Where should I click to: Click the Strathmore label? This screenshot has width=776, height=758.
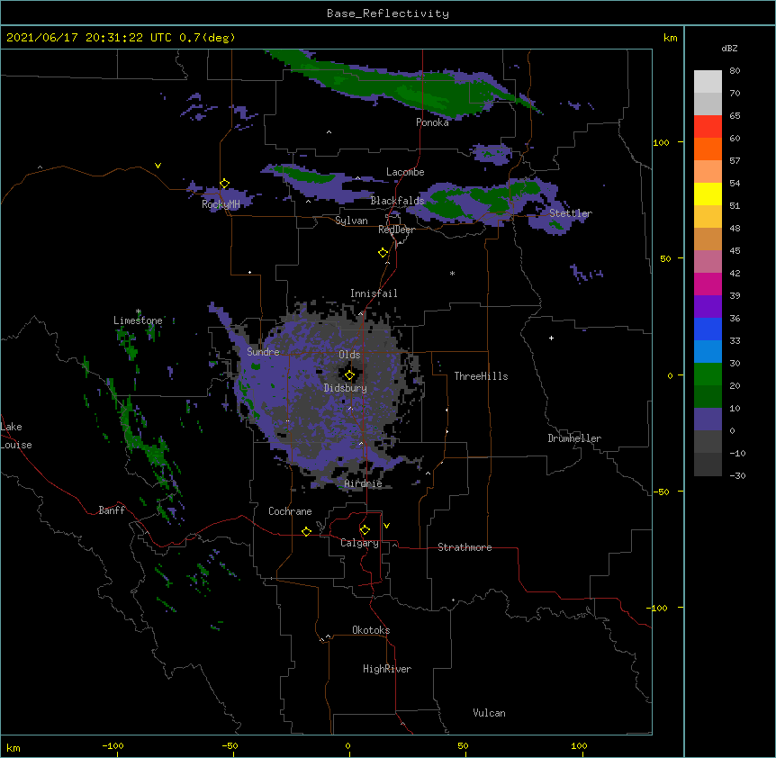[465, 547]
